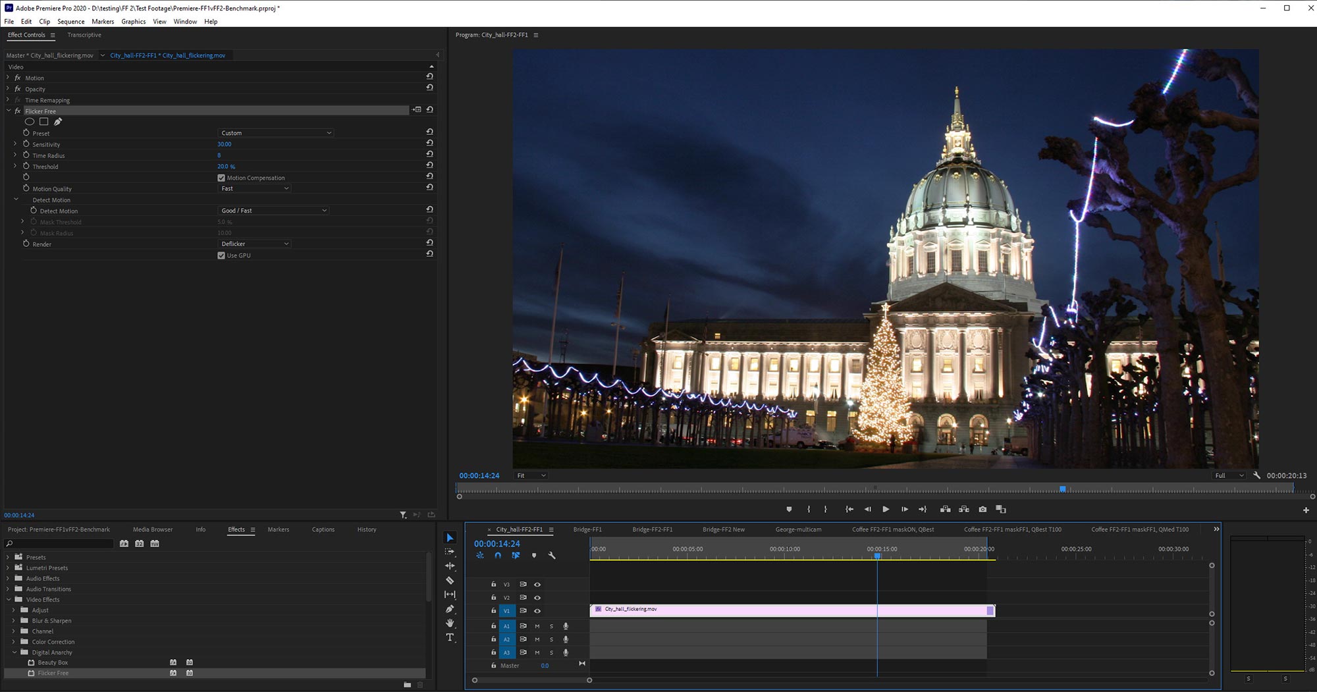Reset the Sensitivity parameter
Image resolution: width=1317 pixels, height=692 pixels.
coord(429,143)
